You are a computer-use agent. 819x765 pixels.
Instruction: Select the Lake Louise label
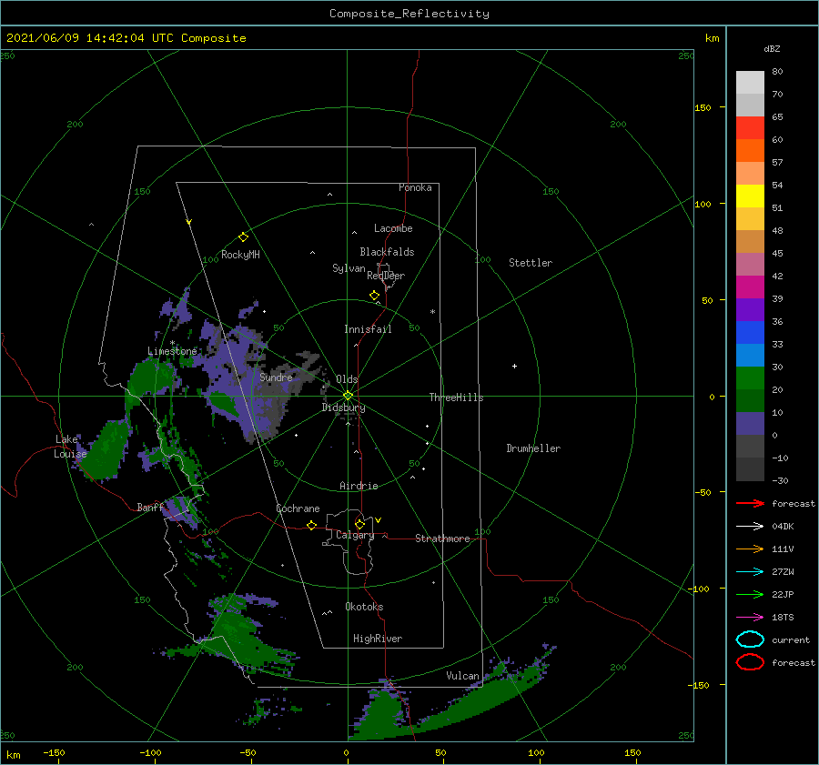click(70, 447)
